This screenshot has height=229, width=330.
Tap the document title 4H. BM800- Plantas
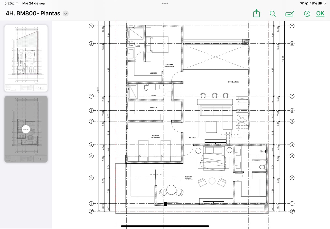(x=33, y=13)
